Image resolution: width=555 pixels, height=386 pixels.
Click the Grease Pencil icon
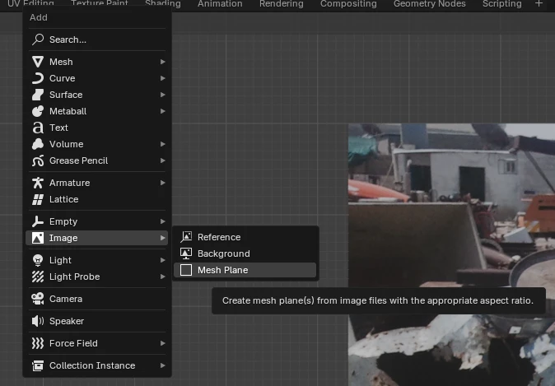(38, 160)
